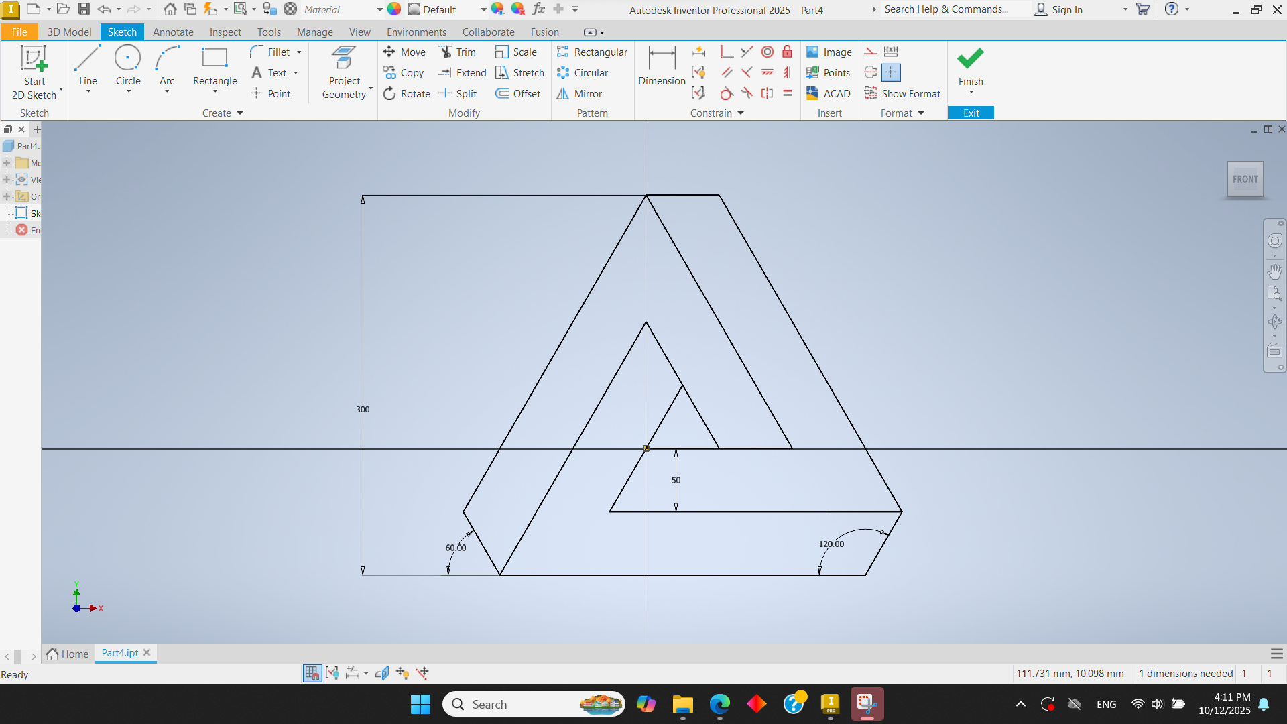Select the Equal constraint icon
1287x724 pixels.
point(788,94)
